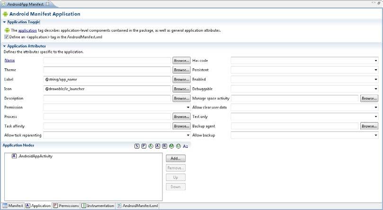
Task: Switch to the Application bottom tab
Action: click(x=38, y=206)
